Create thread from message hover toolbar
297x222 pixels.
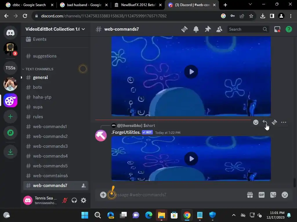click(274, 122)
